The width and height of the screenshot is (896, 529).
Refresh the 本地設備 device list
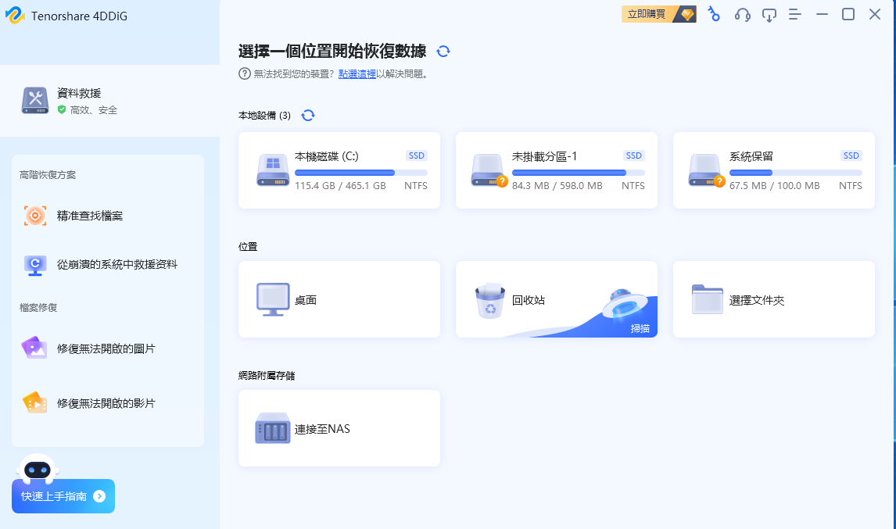tap(308, 114)
